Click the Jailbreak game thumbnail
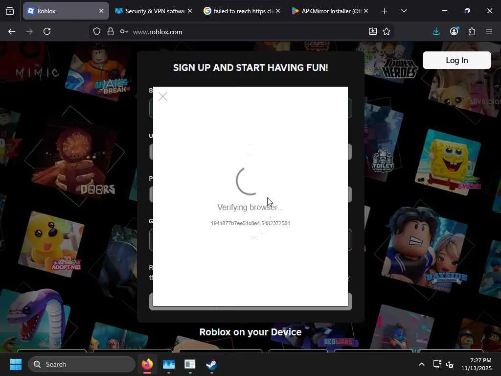The width and height of the screenshot is (501, 376). coord(98,73)
